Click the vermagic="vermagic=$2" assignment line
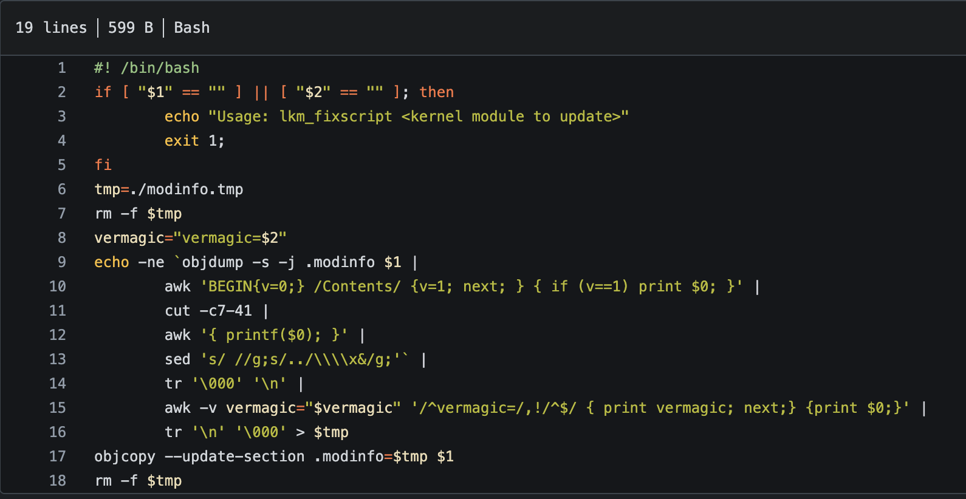Image resolution: width=966 pixels, height=499 pixels. click(190, 238)
